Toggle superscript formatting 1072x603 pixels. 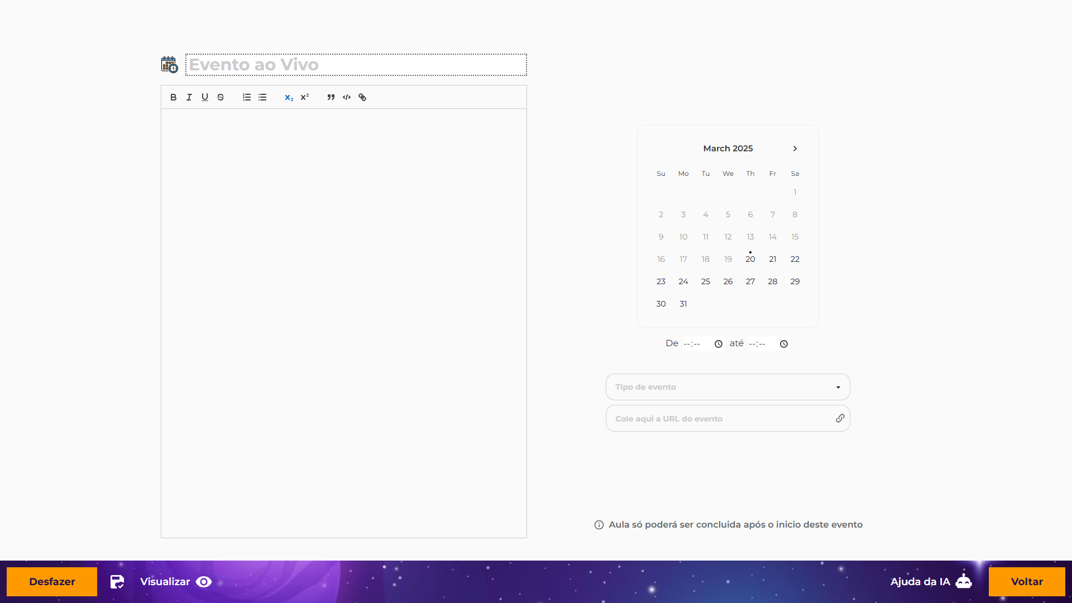pos(305,97)
